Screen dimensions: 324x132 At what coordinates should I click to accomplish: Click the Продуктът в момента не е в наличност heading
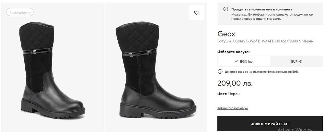[x=262, y=9]
